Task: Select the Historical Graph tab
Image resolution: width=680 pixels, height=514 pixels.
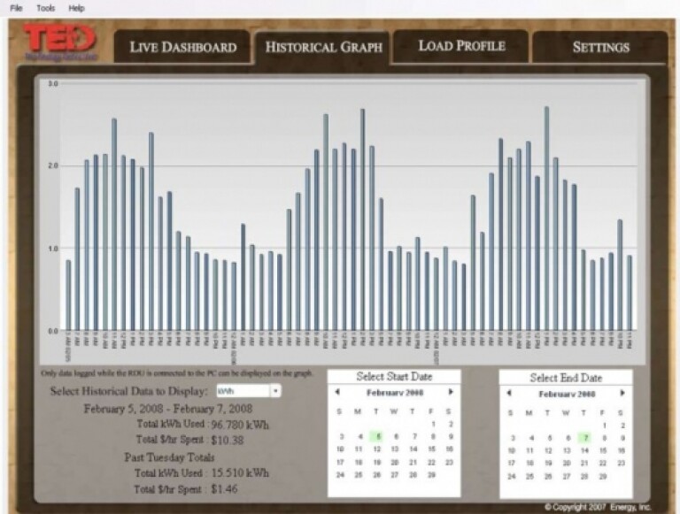Action: coord(323,48)
